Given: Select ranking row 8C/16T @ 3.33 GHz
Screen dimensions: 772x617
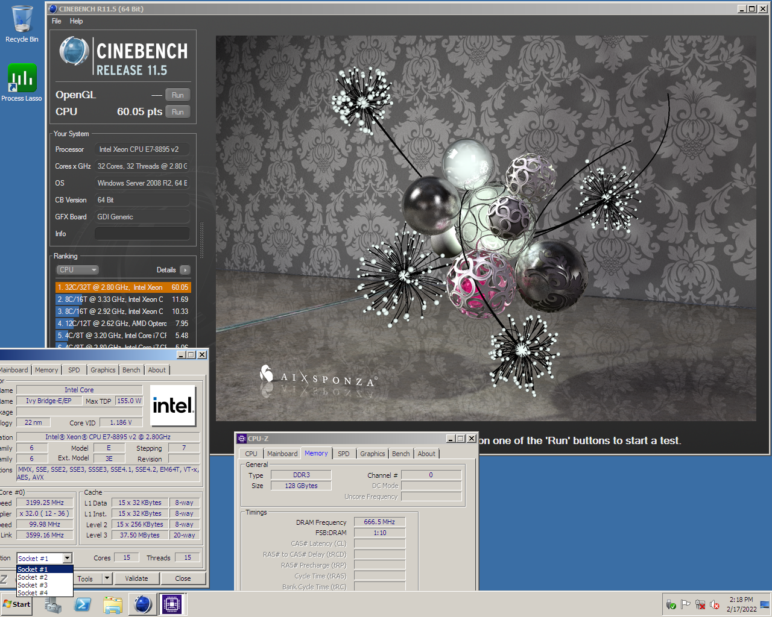Looking at the screenshot, I should point(123,299).
